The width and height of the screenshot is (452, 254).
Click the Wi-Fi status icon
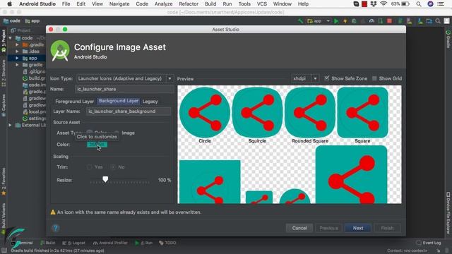[383, 4]
